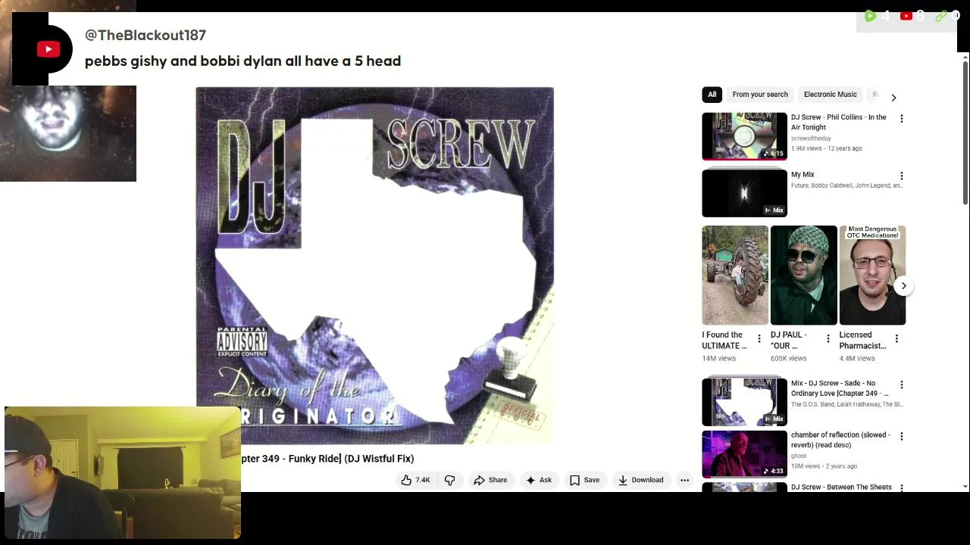Open options for chamber of reflection video
This screenshot has height=545, width=970.
pyautogui.click(x=901, y=436)
